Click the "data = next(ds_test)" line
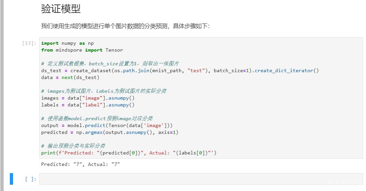The height and width of the screenshot is (191, 366). coord(70,77)
